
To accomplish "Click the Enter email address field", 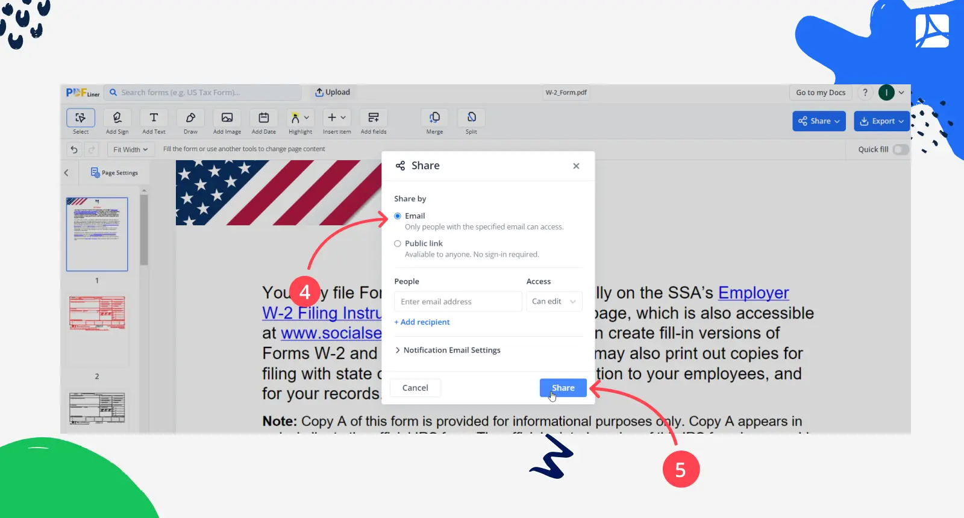I will (x=458, y=302).
